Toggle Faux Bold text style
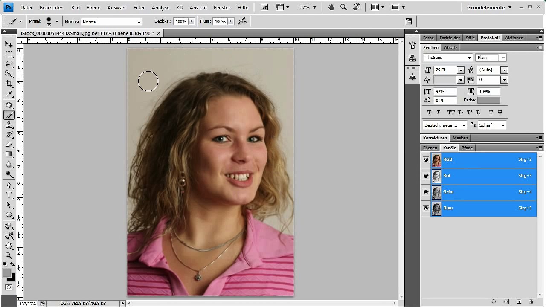The height and width of the screenshot is (307, 546). click(429, 113)
